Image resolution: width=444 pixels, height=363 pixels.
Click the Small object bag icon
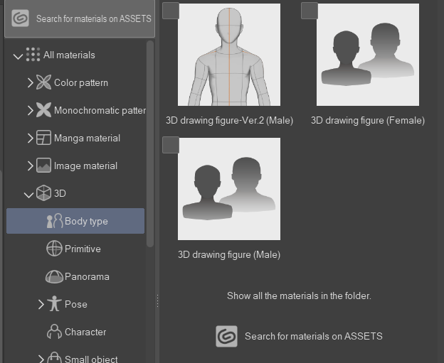click(x=54, y=357)
